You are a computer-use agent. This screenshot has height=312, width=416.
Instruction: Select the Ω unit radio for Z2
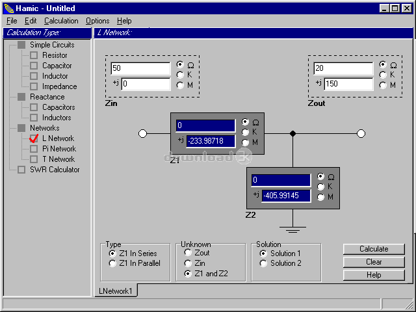[x=320, y=176]
